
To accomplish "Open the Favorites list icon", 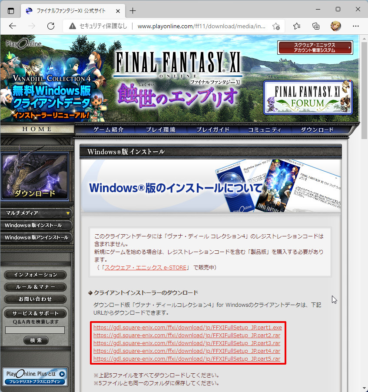I will (x=297, y=26).
